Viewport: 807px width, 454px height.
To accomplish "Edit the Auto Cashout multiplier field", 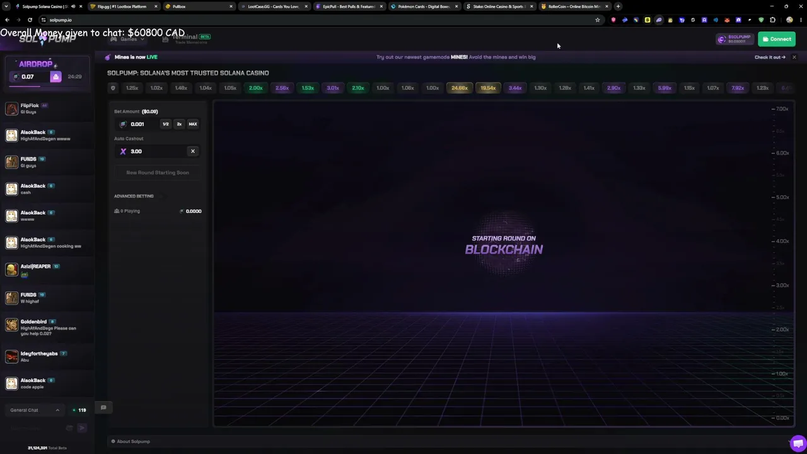I will [151, 151].
